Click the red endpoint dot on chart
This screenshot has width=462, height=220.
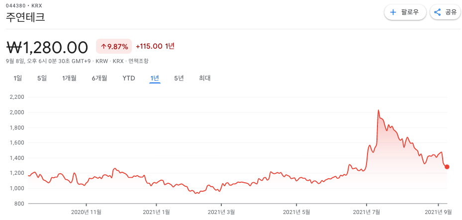447,167
